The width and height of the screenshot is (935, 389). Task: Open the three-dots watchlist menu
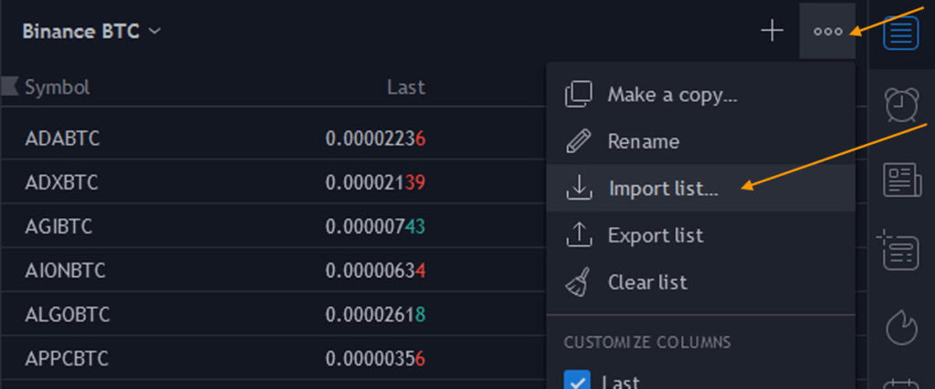(827, 31)
